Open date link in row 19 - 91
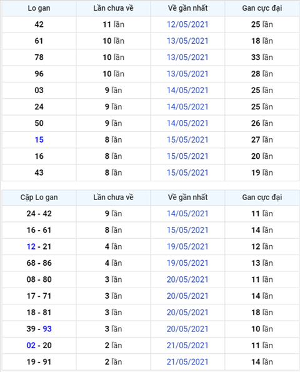The width and height of the screenshot is (300, 372). tap(187, 362)
